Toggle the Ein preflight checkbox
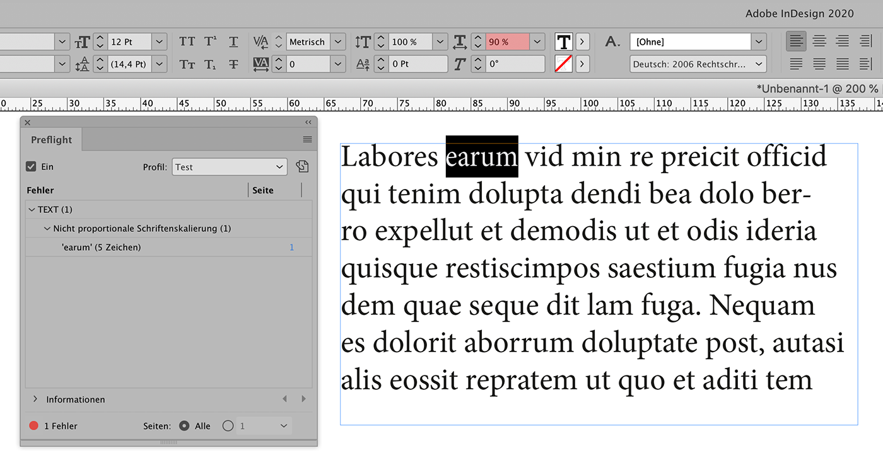 point(31,167)
